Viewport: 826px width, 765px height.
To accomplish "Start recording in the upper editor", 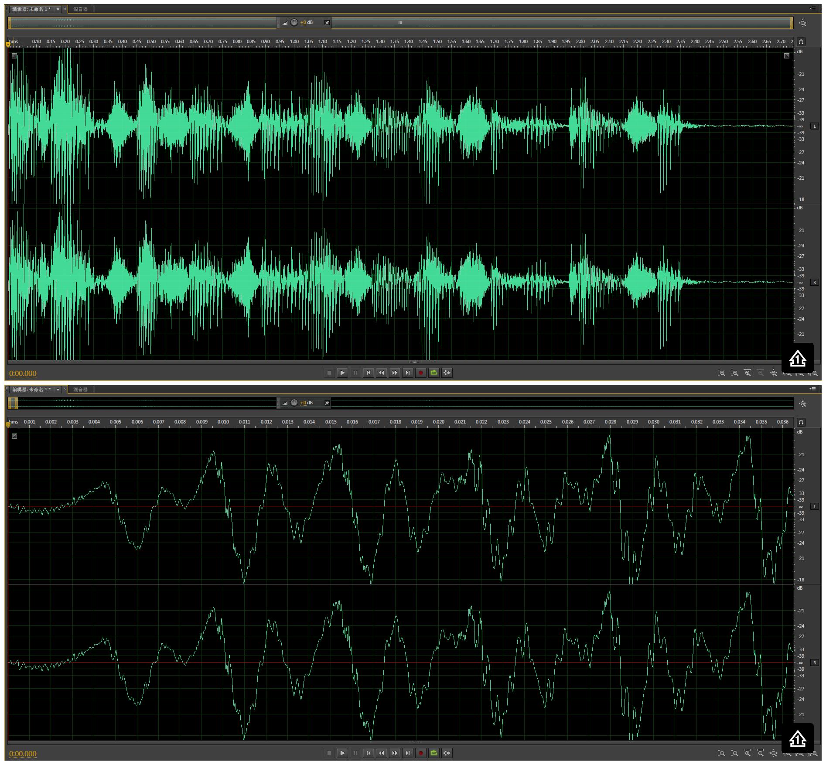I will (x=421, y=372).
